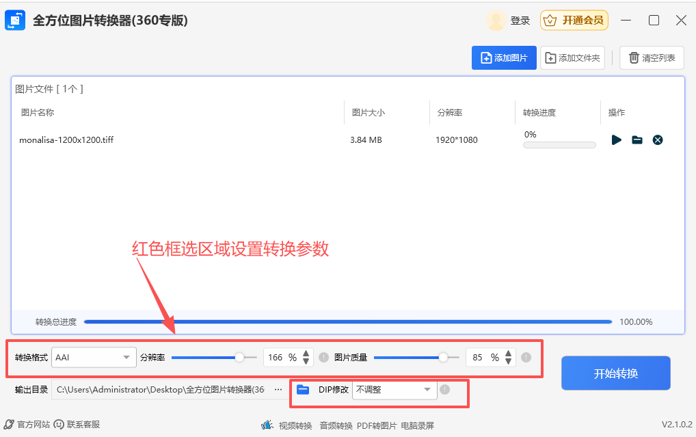
Task: Click the blue folder icon beside DIP修改
Action: 302,389
